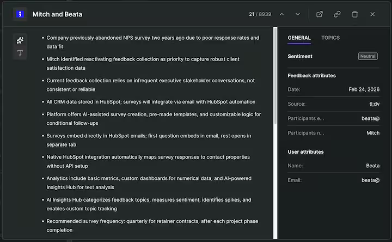Click beata@ in Participants email row

pyautogui.click(x=371, y=118)
